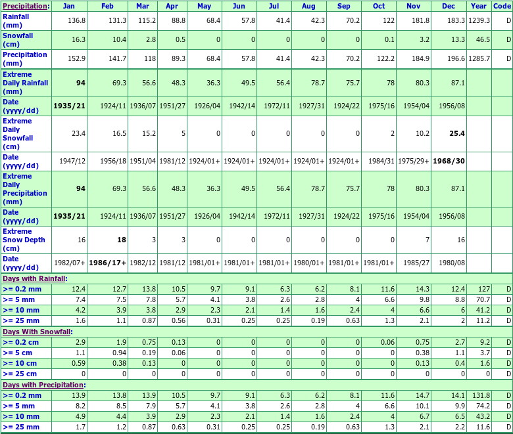This screenshot has width=513, height=434.
Task: Follow the Days with Precipitation link
Action: click(43, 385)
